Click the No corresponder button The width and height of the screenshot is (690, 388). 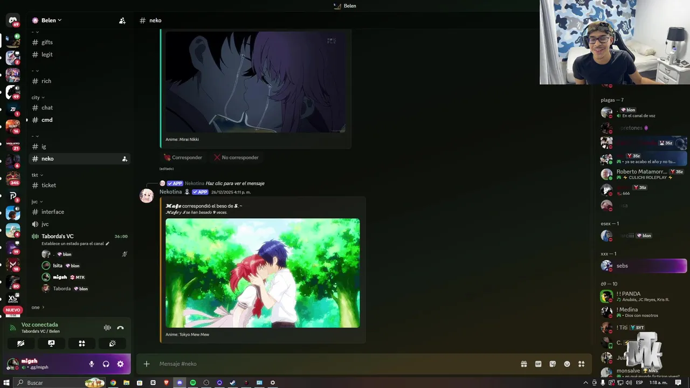coord(236,157)
